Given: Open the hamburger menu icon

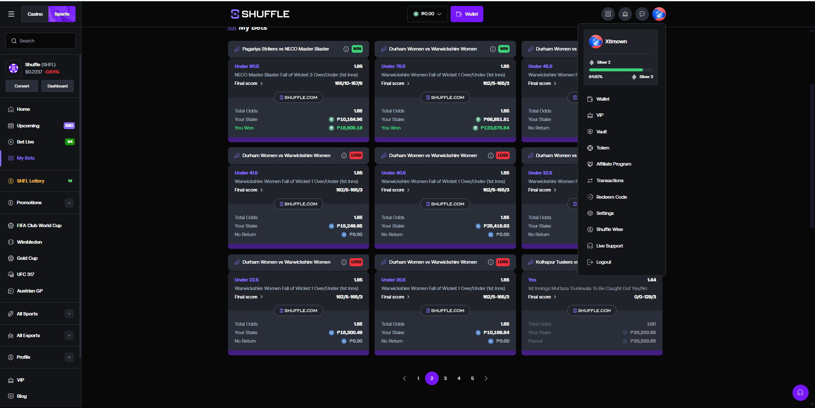Looking at the screenshot, I should (11, 14).
